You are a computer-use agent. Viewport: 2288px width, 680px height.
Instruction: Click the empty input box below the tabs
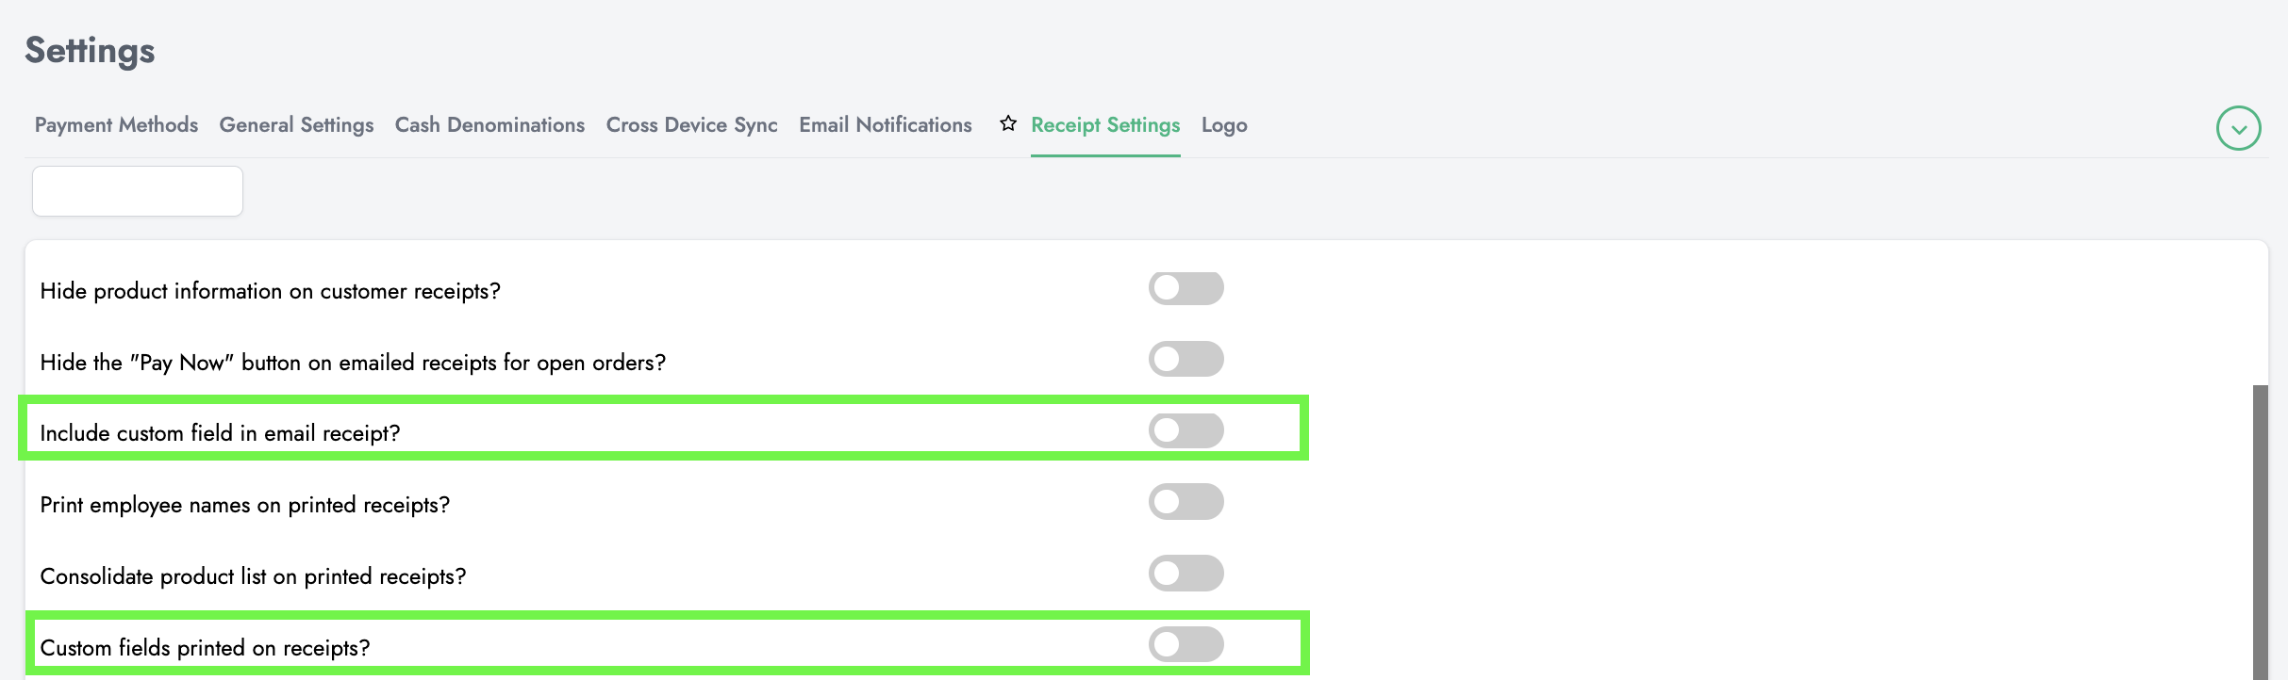point(138,191)
